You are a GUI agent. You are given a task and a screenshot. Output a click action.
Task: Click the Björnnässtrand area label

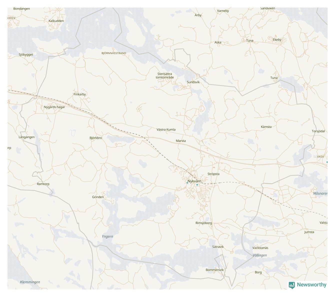[114, 53]
